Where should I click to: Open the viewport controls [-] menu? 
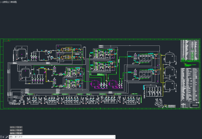pos(1,2)
